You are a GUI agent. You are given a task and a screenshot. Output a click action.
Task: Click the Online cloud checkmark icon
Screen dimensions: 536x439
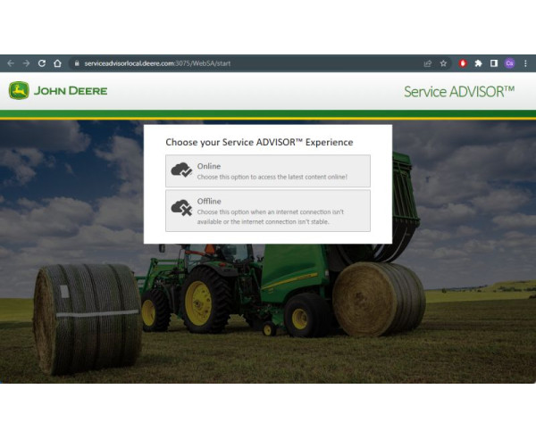click(181, 170)
